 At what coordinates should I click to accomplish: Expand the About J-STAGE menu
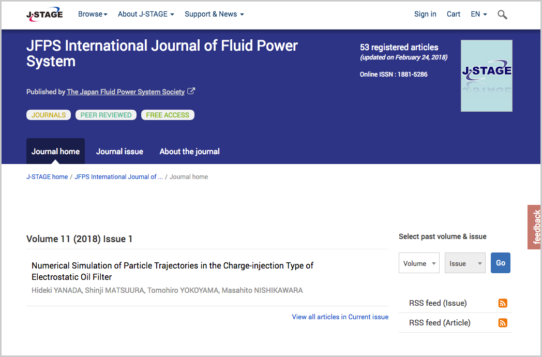[146, 14]
